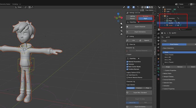Open the Tool tab in properties editor
Screen dimensions: 196x108
pos(159,34)
